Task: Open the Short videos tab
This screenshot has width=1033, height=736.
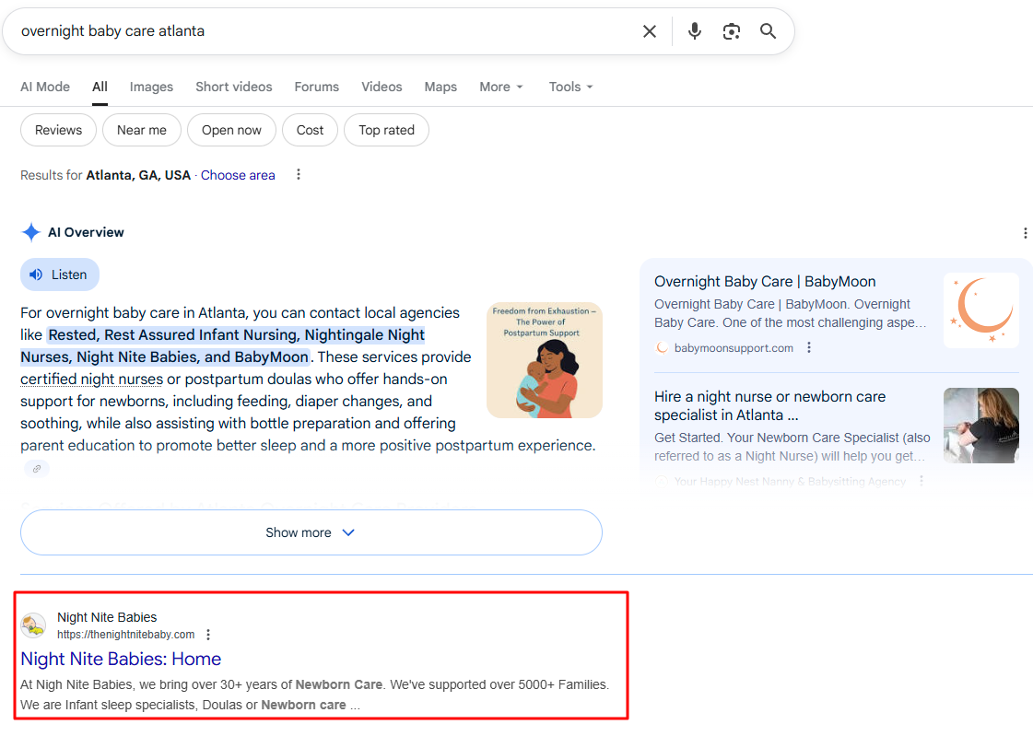Action: tap(234, 87)
